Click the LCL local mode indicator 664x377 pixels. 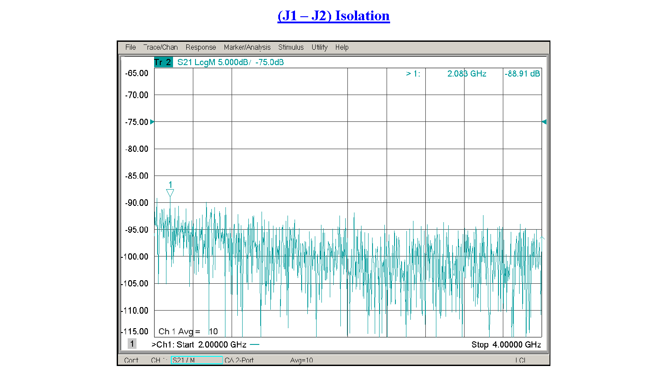(x=520, y=360)
